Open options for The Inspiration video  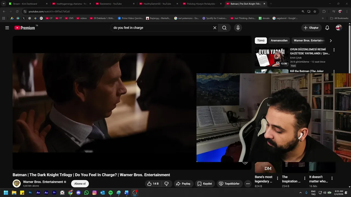tap(305, 178)
